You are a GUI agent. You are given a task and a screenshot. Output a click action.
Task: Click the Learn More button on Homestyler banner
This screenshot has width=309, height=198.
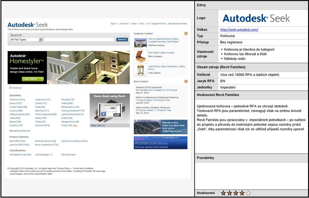coord(33,79)
